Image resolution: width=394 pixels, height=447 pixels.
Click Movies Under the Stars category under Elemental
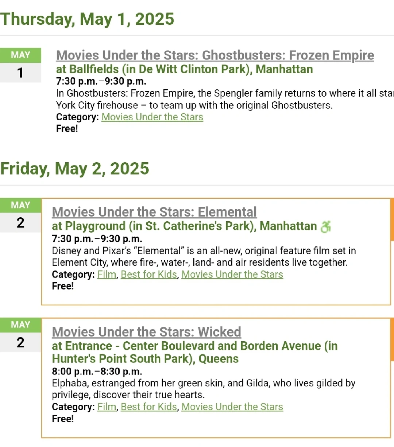232,275
